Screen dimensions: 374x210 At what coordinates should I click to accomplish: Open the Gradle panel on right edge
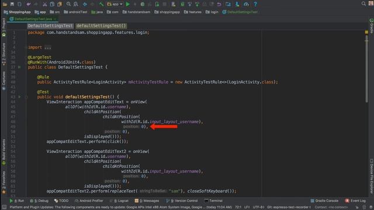(372, 26)
